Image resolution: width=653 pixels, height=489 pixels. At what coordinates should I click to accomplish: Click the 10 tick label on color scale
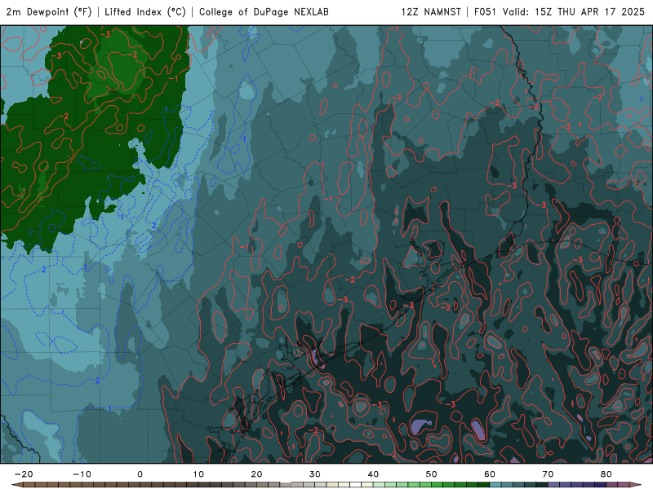198,474
